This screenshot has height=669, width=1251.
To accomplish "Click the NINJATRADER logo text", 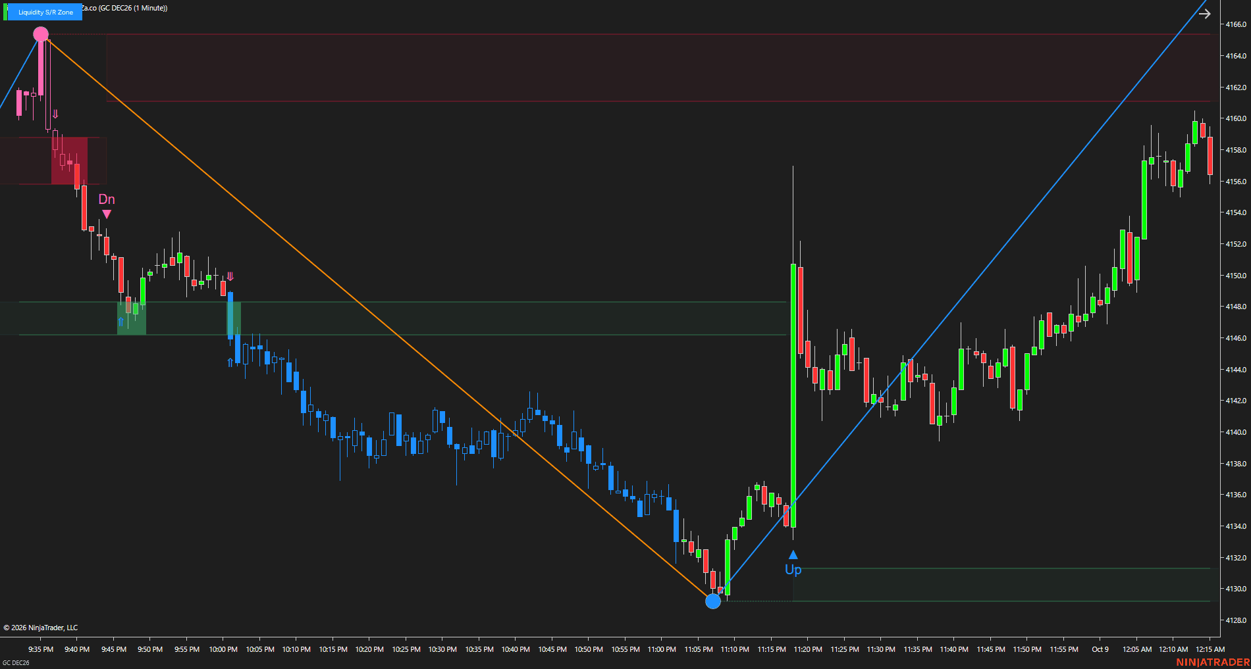I will click(1213, 662).
